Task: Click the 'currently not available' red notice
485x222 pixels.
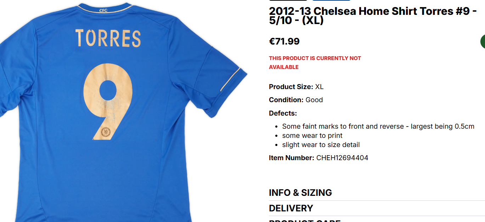Action: [315, 63]
